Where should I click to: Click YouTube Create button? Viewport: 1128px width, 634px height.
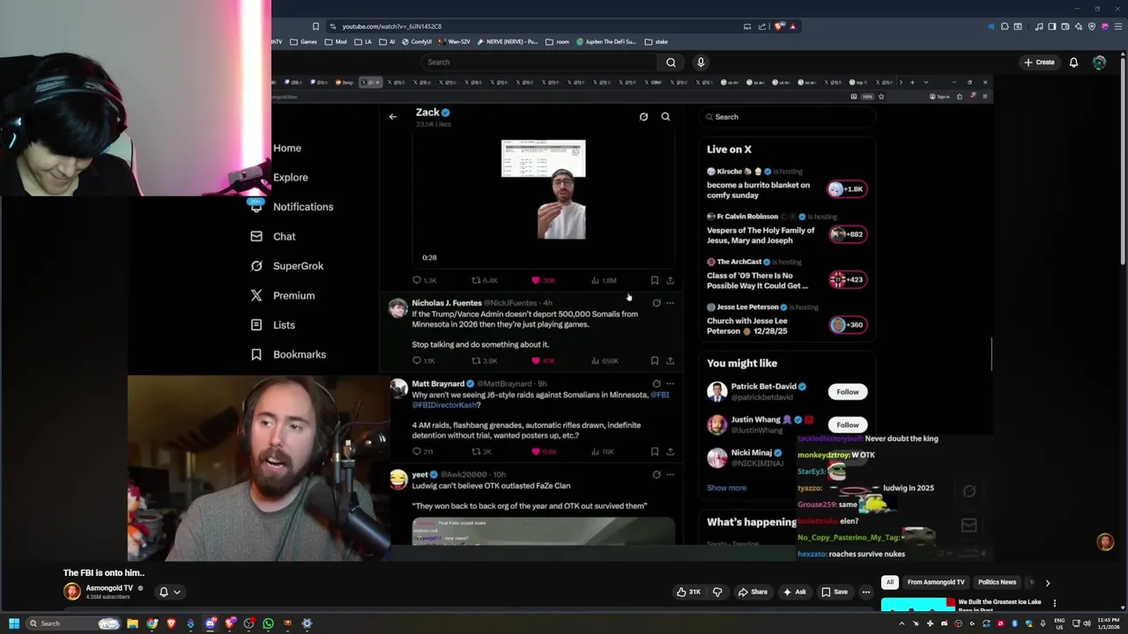[x=1039, y=63]
